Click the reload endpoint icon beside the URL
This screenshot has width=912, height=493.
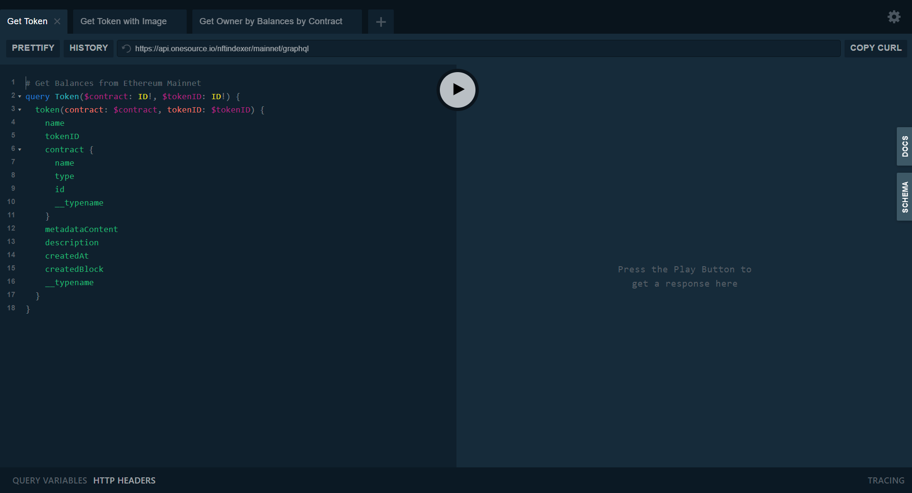[x=126, y=48]
